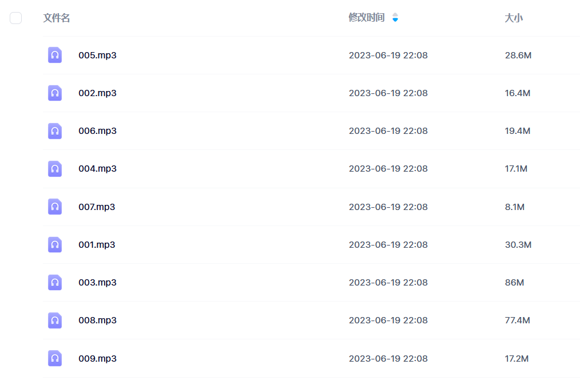Open the file named 007.mp3
The height and width of the screenshot is (388, 580).
pyautogui.click(x=97, y=207)
